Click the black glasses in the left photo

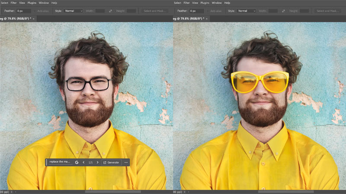[89, 84]
